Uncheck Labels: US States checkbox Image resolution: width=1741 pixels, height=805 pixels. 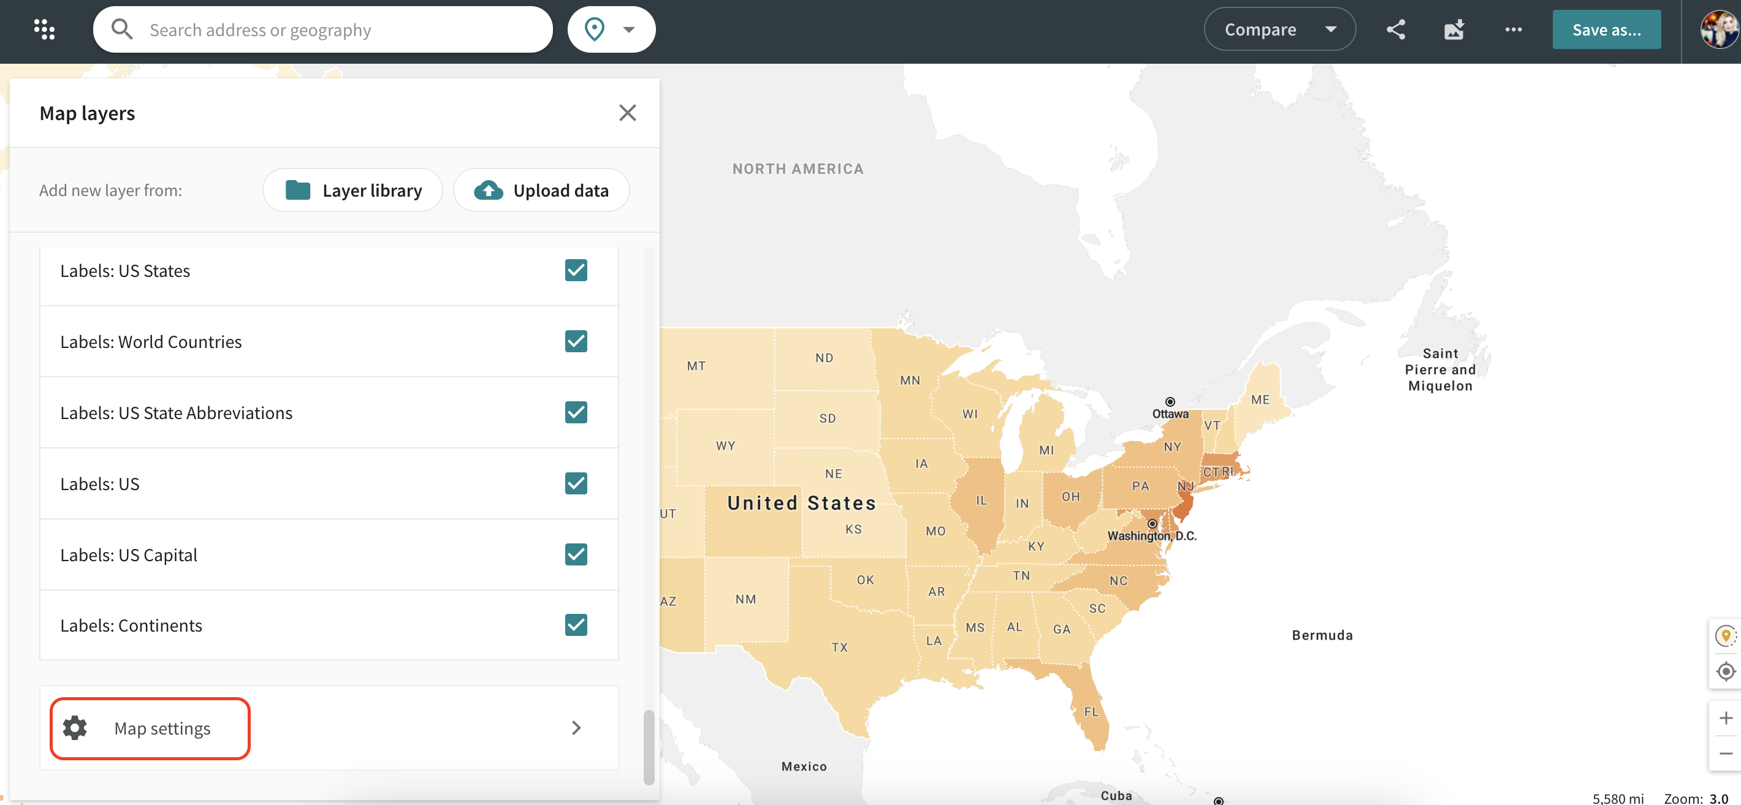(576, 270)
